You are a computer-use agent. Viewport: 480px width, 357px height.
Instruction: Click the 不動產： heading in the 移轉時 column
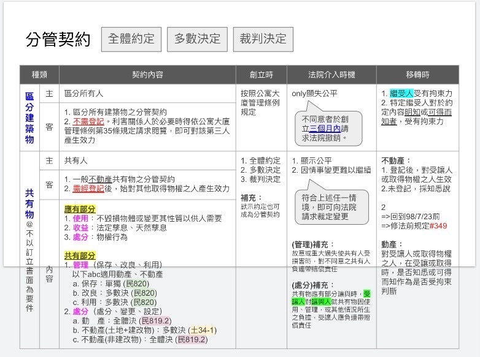click(x=396, y=160)
